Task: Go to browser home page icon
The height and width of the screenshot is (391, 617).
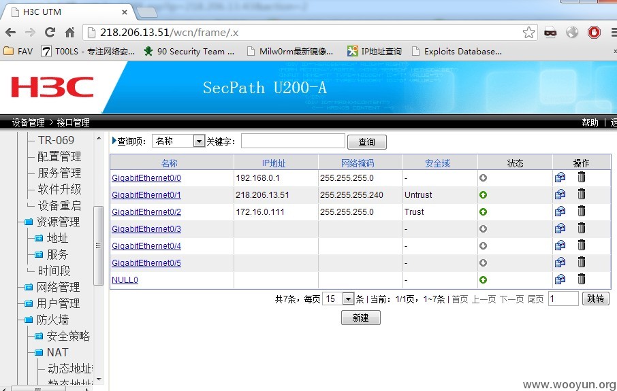Action: point(69,32)
